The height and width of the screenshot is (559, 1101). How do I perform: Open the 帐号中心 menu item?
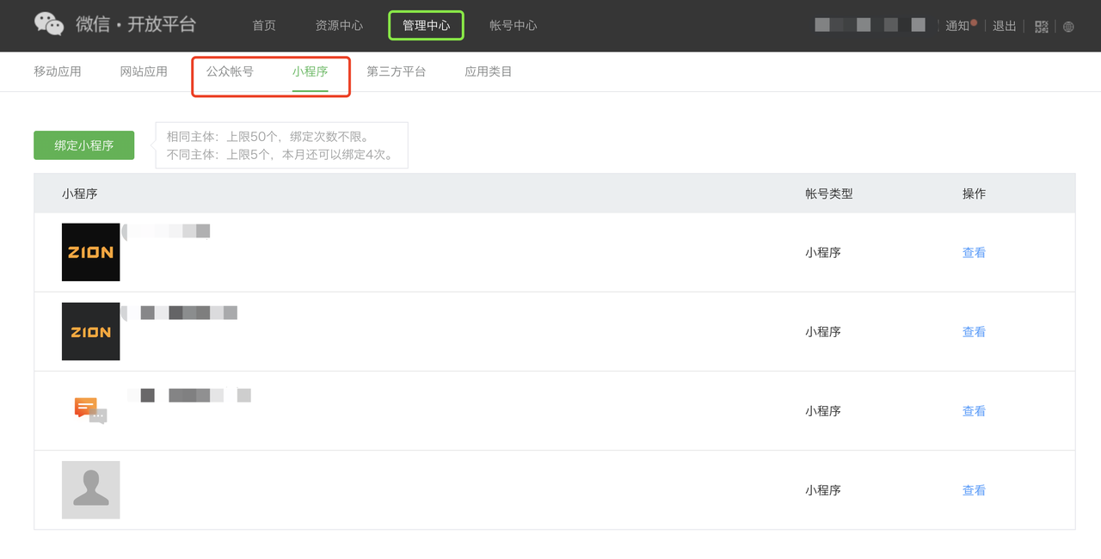coord(513,25)
